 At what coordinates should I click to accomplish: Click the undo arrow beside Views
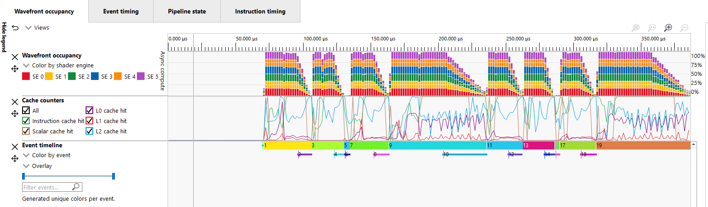pyautogui.click(x=15, y=28)
